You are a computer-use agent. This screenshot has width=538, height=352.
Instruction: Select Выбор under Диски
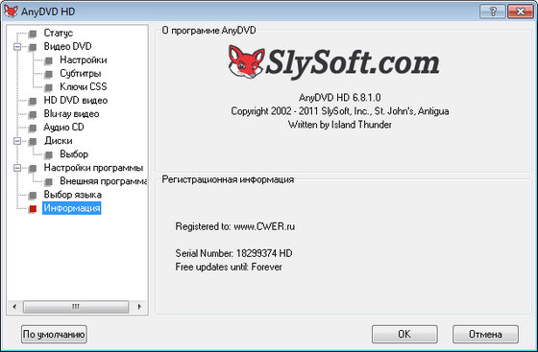(x=74, y=154)
